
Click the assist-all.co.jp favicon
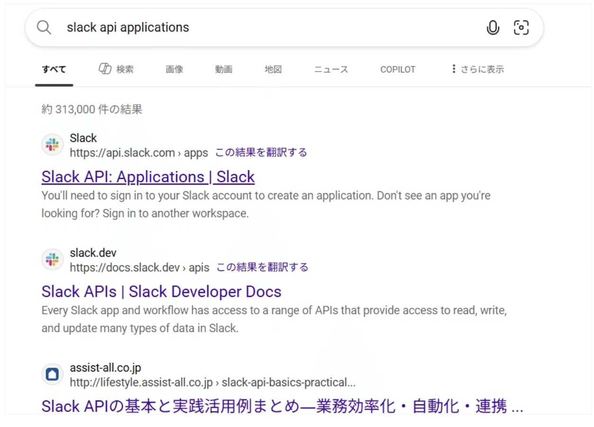[x=53, y=374]
